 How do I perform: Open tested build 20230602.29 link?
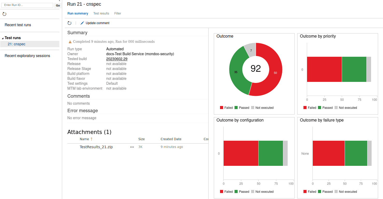coord(117,59)
